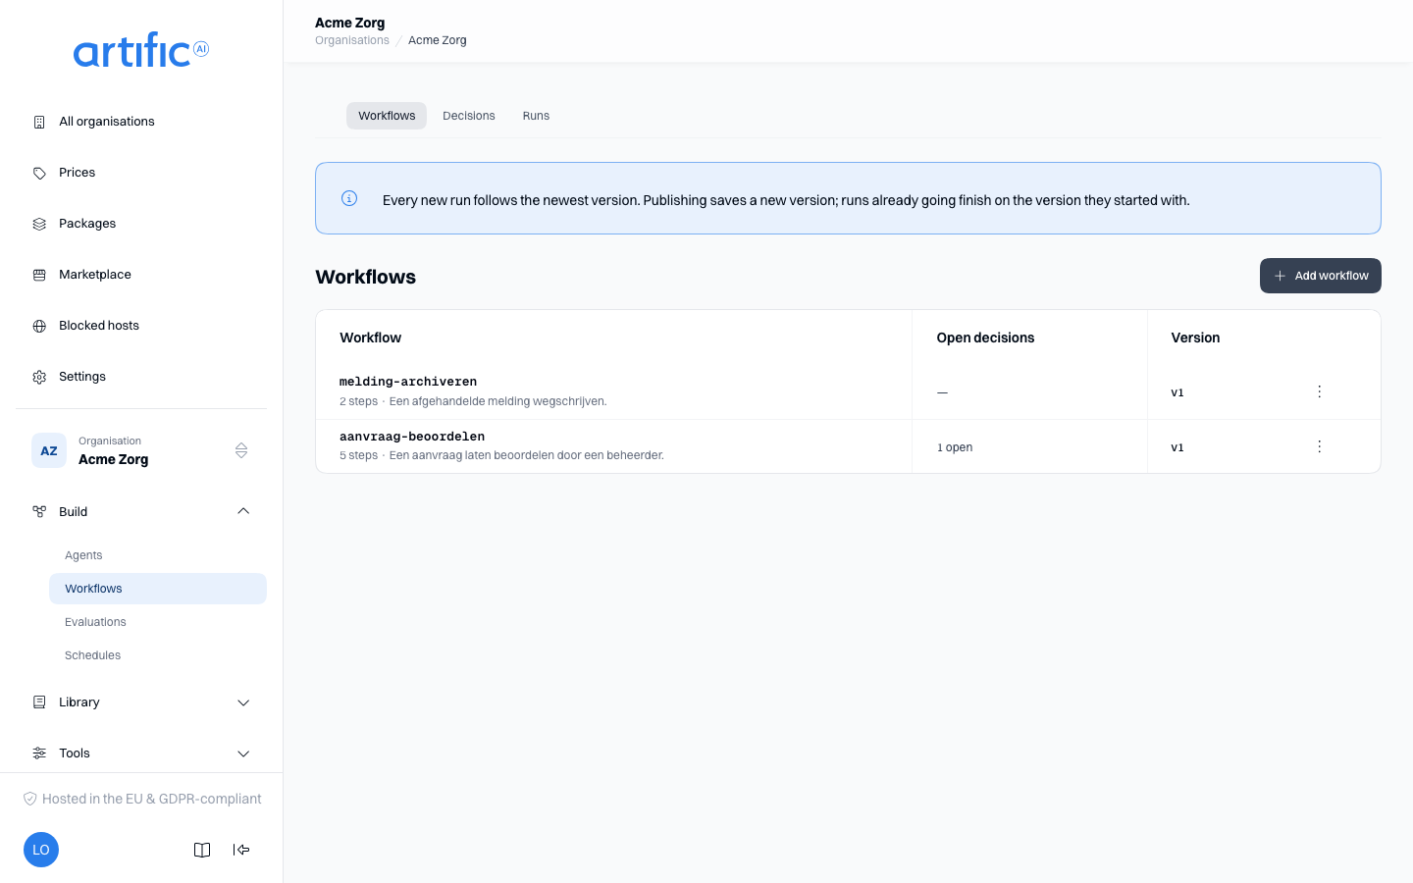
Task: Click the Tools sliders icon
Action: [39, 753]
